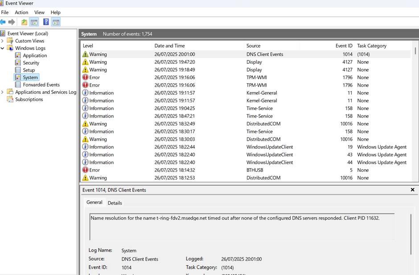Click the BTHUSB source cell
Viewport: 419px width, 275px height.
coord(255,170)
